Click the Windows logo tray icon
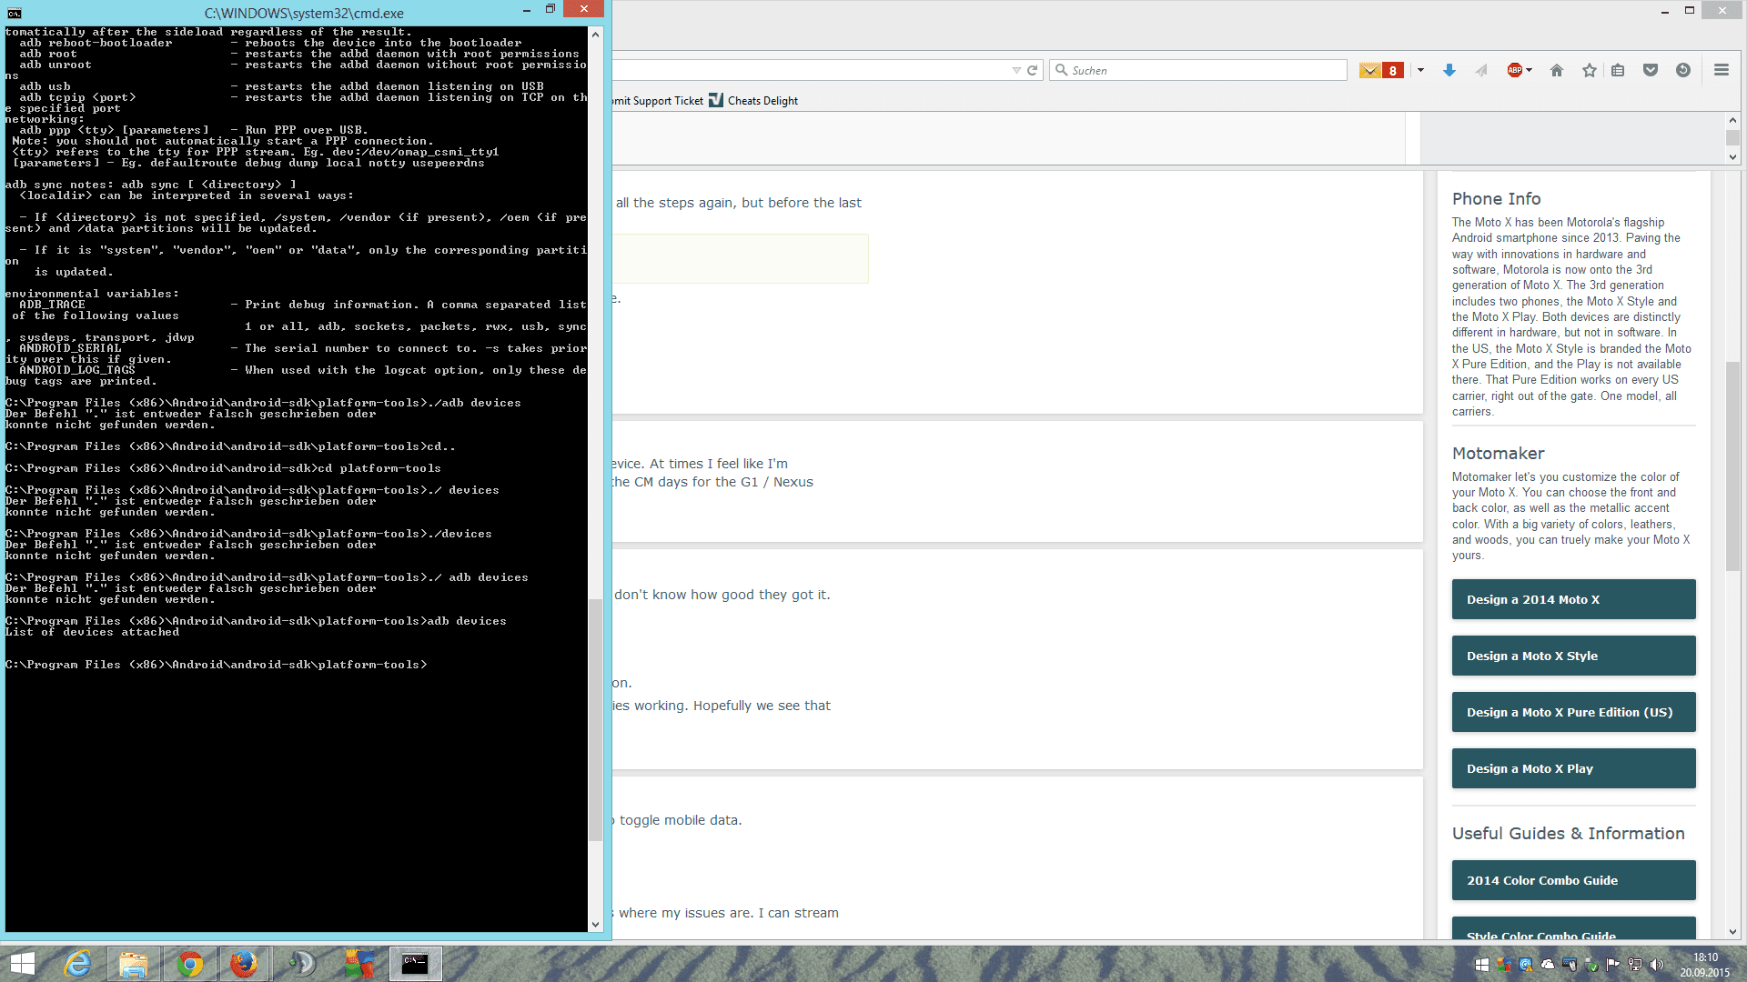 click(1482, 965)
